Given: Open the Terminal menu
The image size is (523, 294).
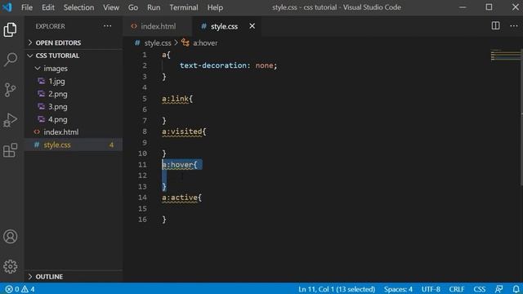Looking at the screenshot, I should [x=183, y=7].
